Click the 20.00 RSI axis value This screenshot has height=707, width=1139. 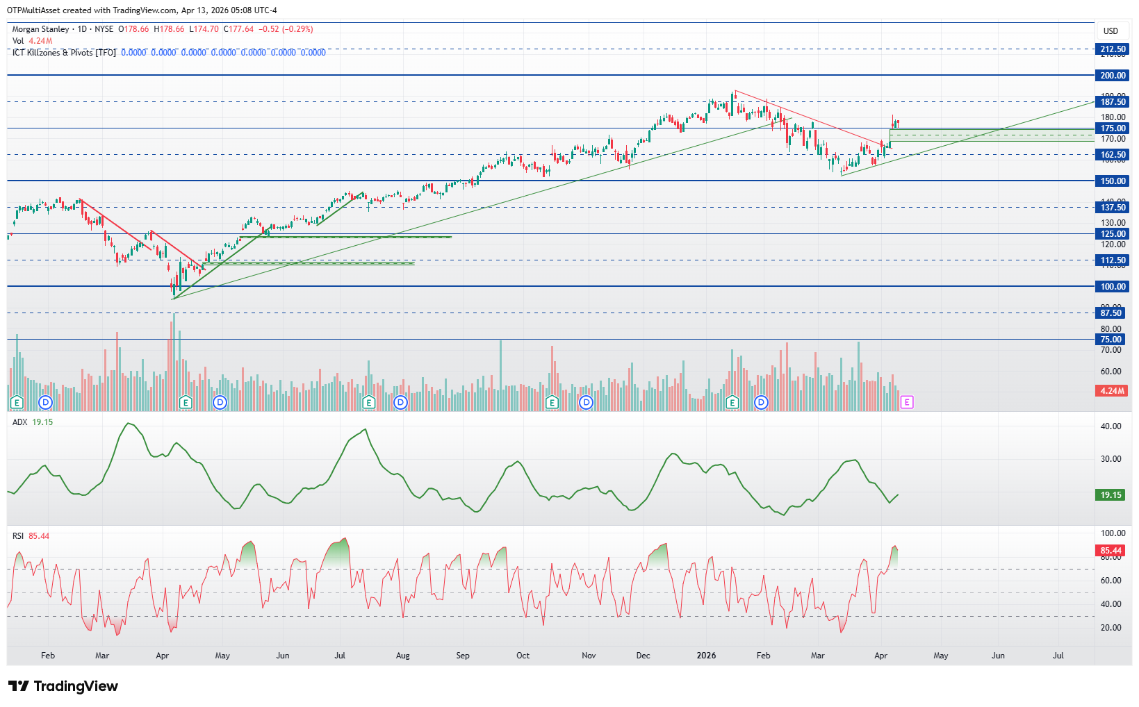coord(1111,628)
